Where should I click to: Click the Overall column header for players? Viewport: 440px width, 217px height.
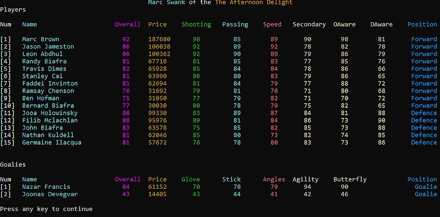point(127,25)
